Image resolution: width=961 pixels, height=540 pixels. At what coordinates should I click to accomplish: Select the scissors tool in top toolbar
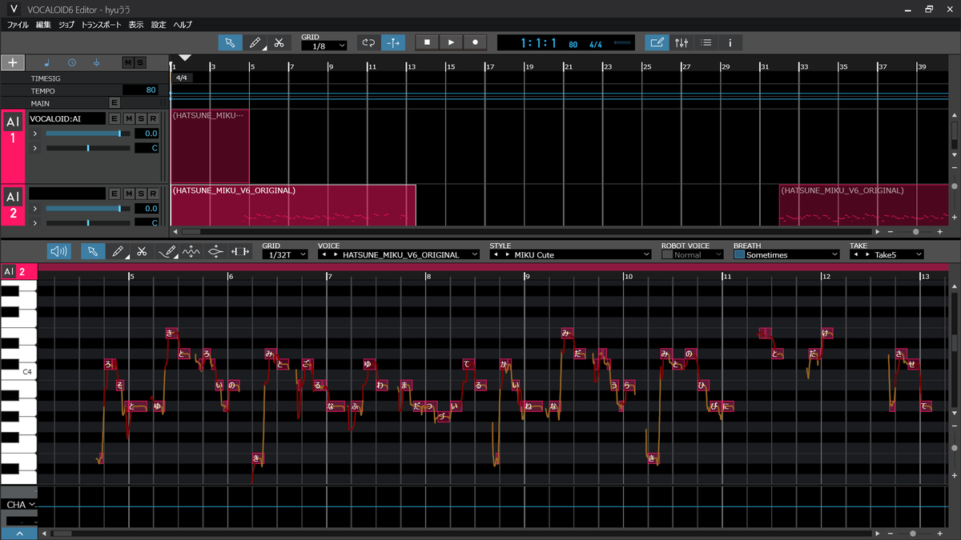tap(279, 42)
